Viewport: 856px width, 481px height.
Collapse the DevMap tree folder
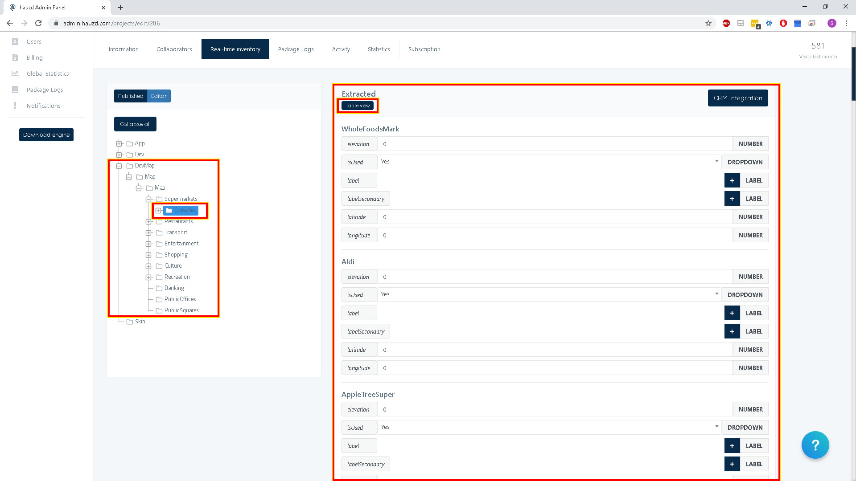pyautogui.click(x=119, y=166)
